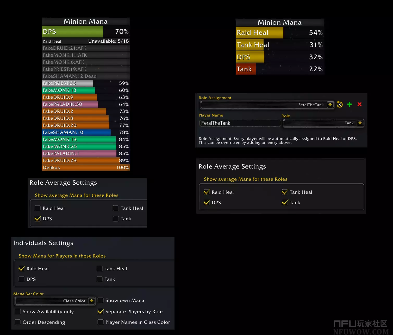Screen dimensions: 393x335
Task: Uncheck Raid Heal under Individuals Settings
Action: click(x=22, y=268)
